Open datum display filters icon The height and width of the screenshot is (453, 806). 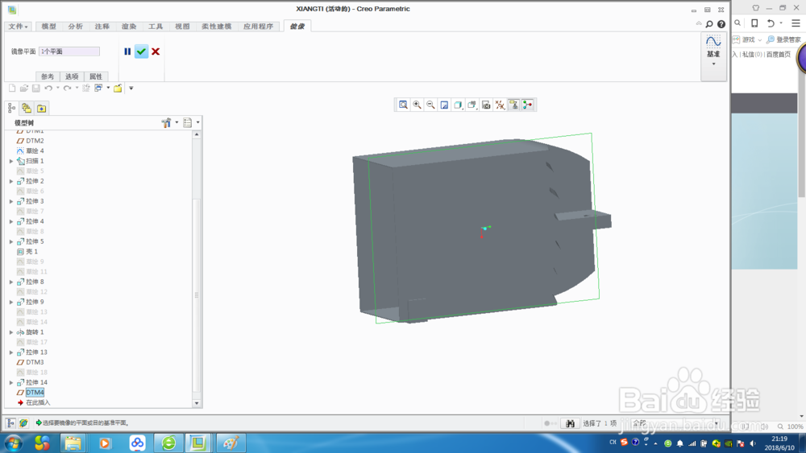(x=500, y=105)
